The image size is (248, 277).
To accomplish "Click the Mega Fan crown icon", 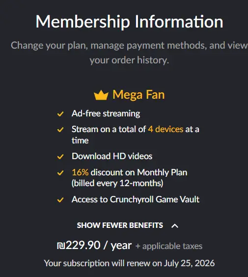I will tap(101, 95).
